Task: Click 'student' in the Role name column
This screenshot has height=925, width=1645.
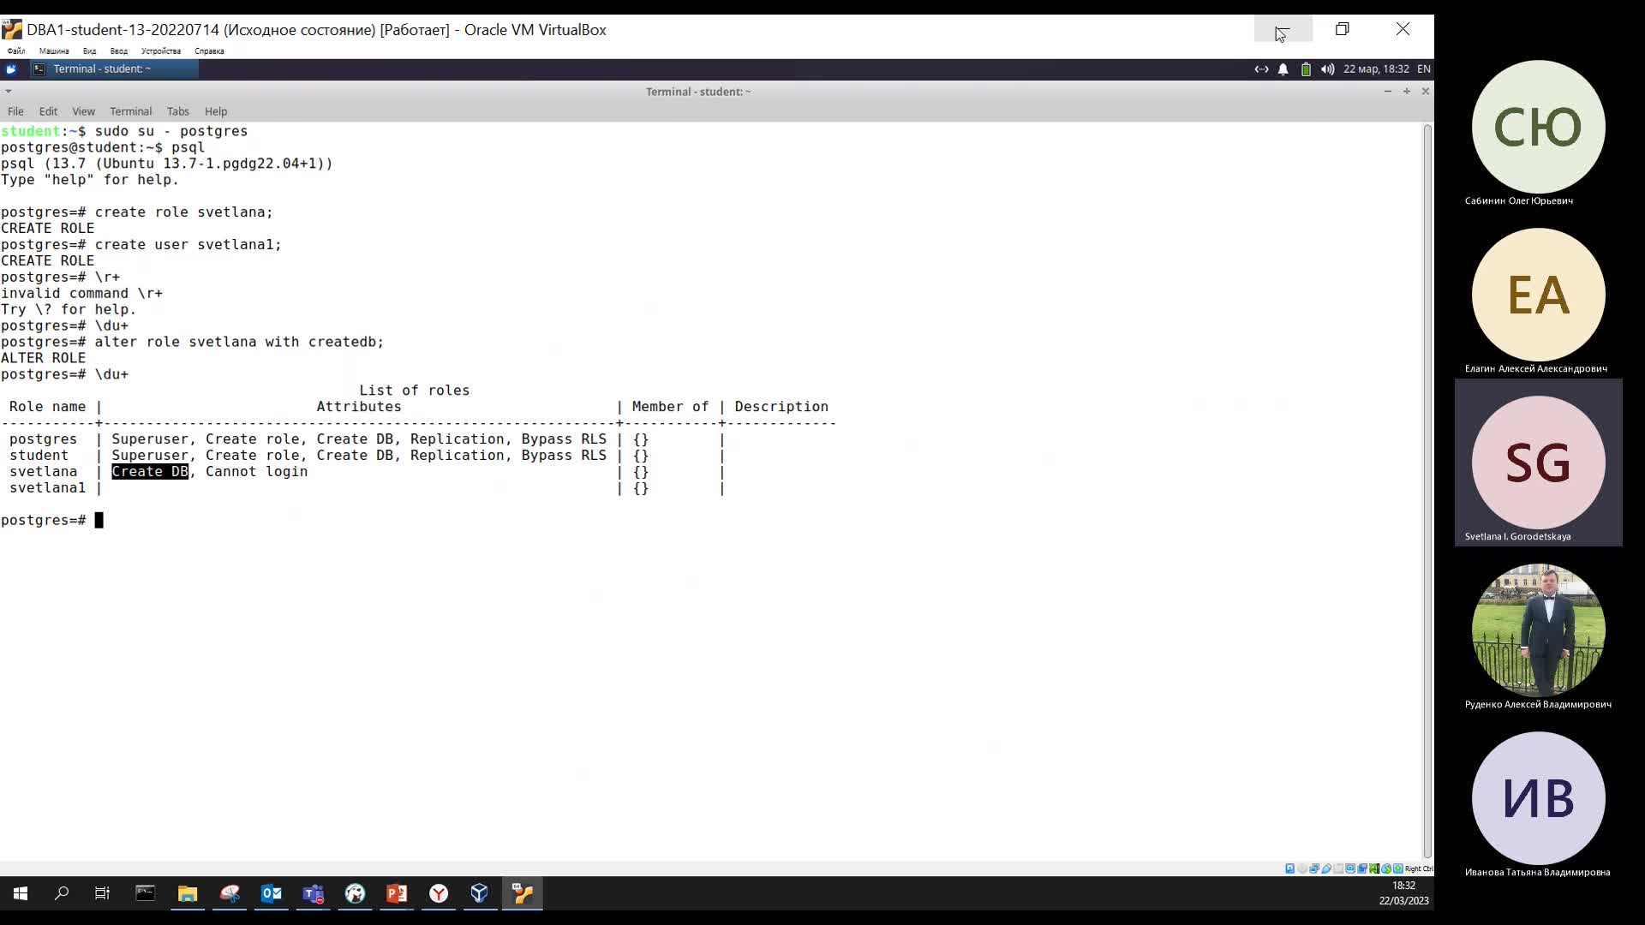Action: pos(39,456)
